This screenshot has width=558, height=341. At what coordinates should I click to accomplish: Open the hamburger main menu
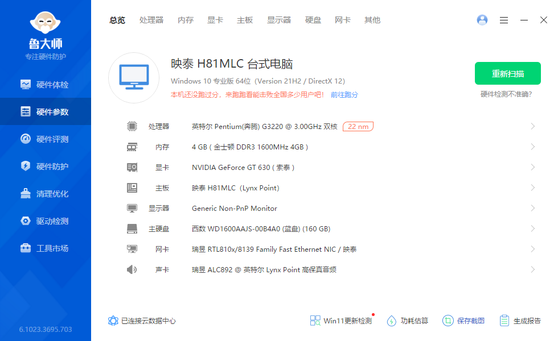pos(503,20)
